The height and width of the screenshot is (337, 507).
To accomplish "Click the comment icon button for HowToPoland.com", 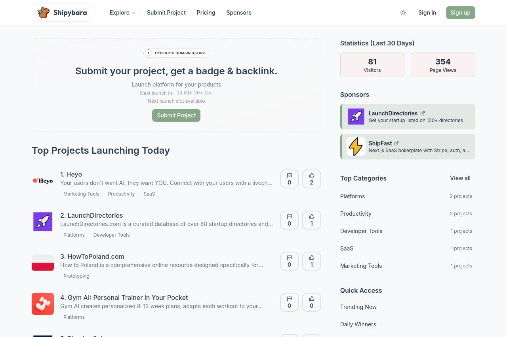I will pyautogui.click(x=290, y=261).
